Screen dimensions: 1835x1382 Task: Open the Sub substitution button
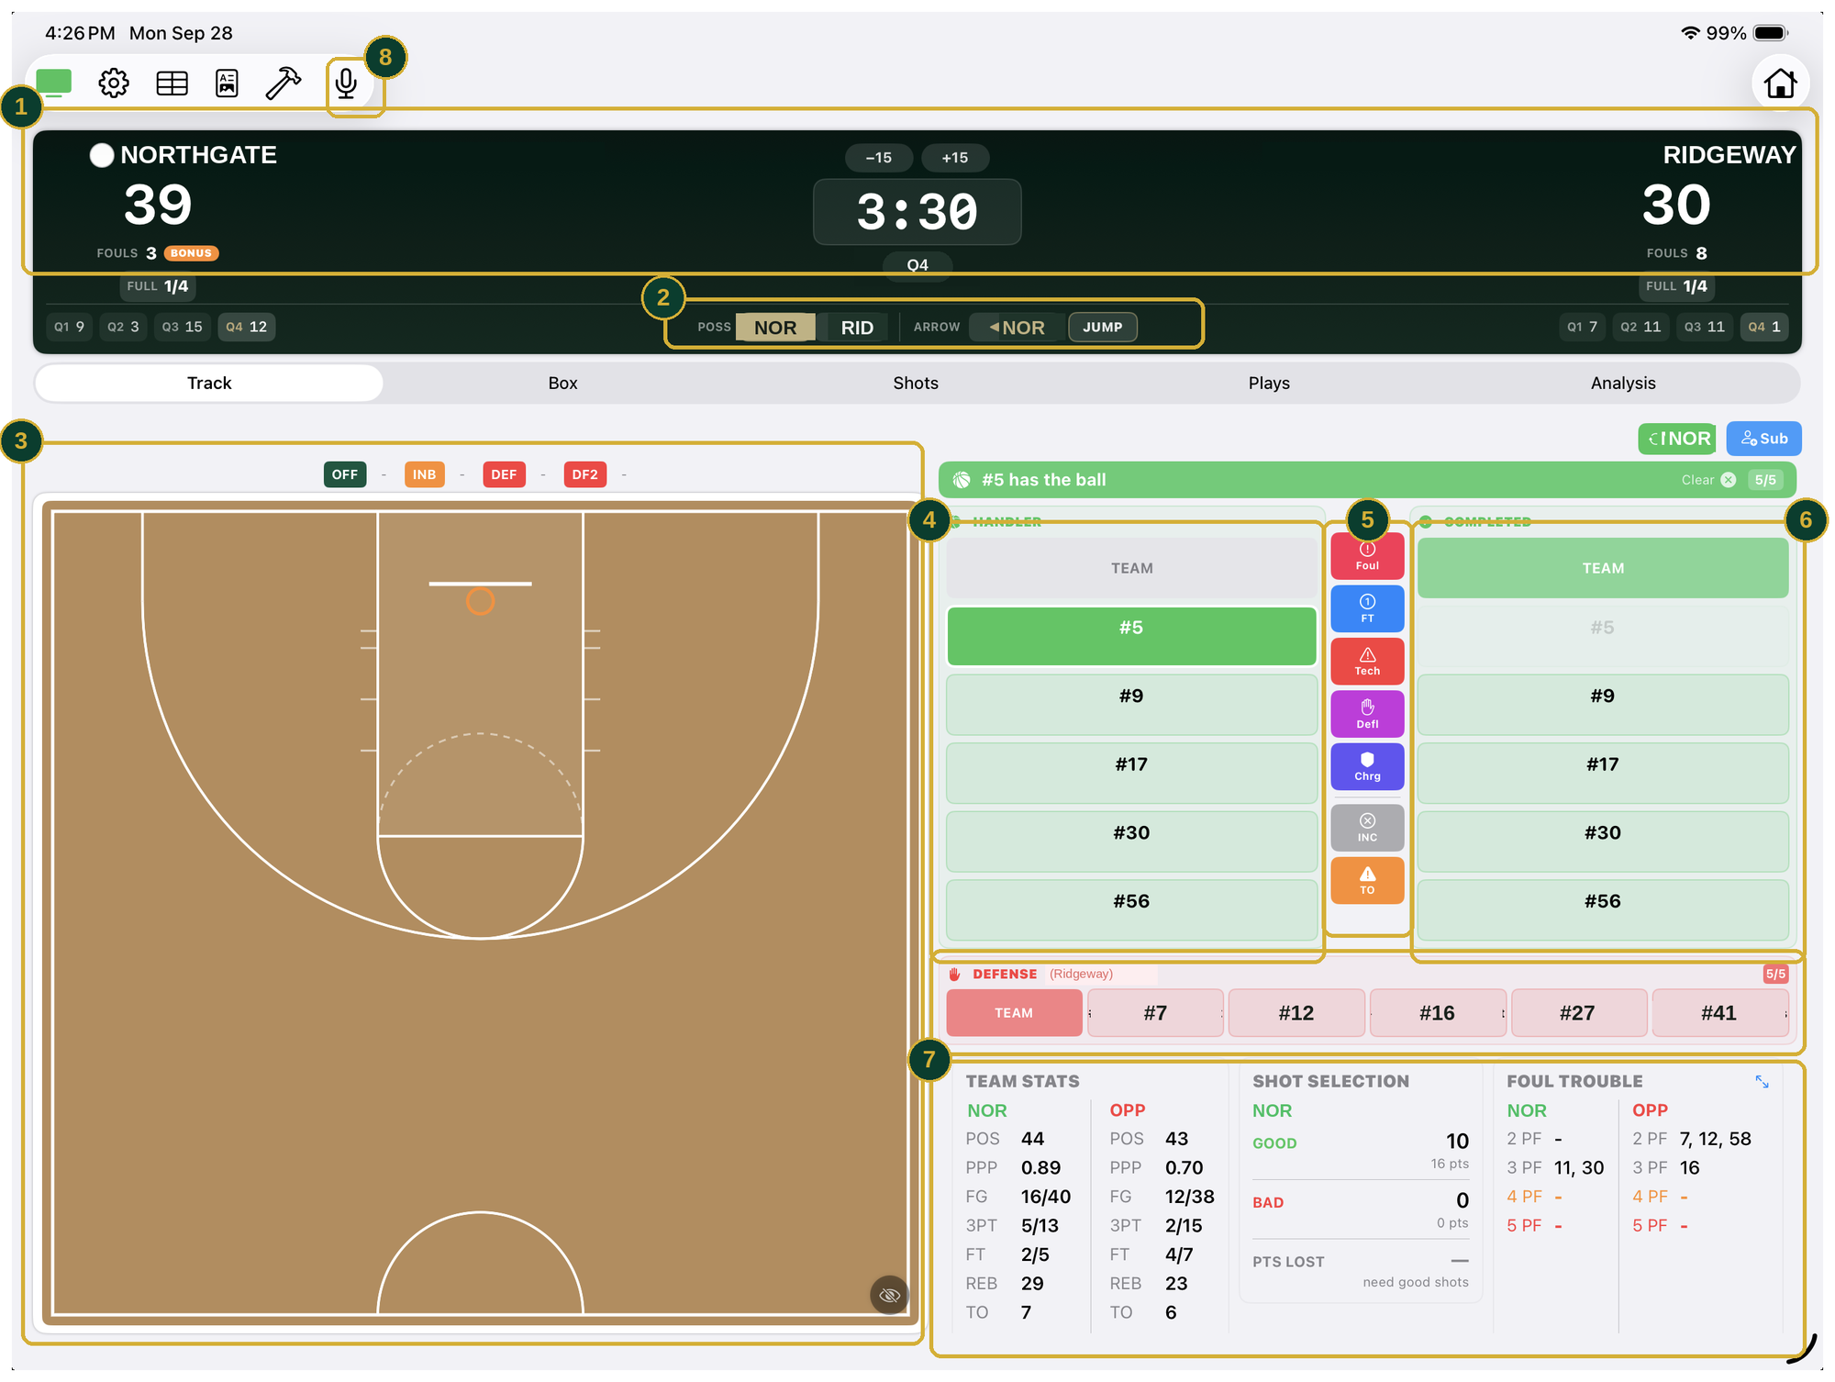[x=1763, y=439]
